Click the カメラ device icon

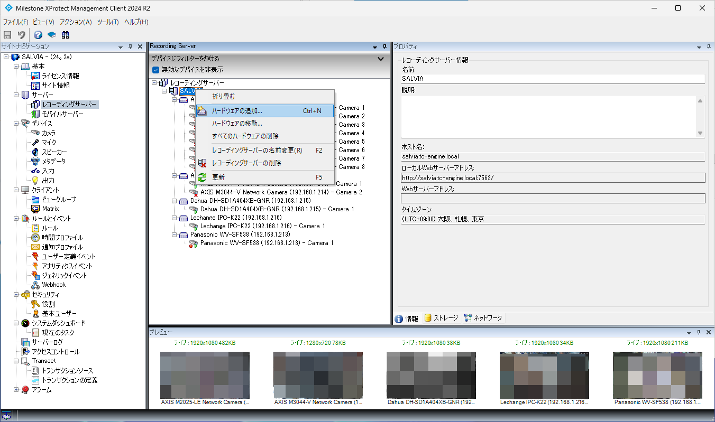click(x=35, y=133)
